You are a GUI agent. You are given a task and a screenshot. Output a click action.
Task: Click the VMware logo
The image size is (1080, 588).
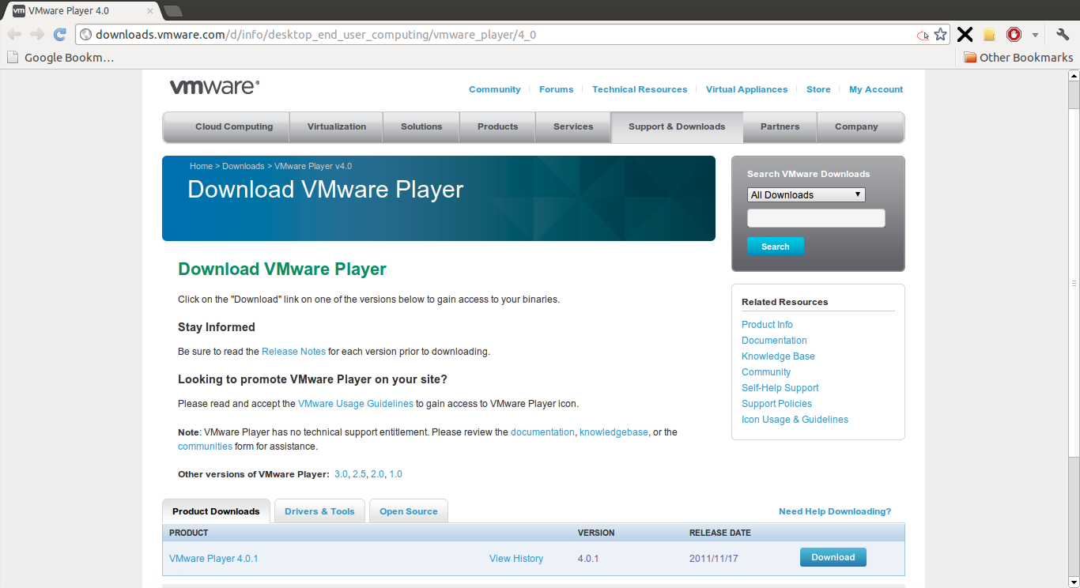tap(214, 87)
